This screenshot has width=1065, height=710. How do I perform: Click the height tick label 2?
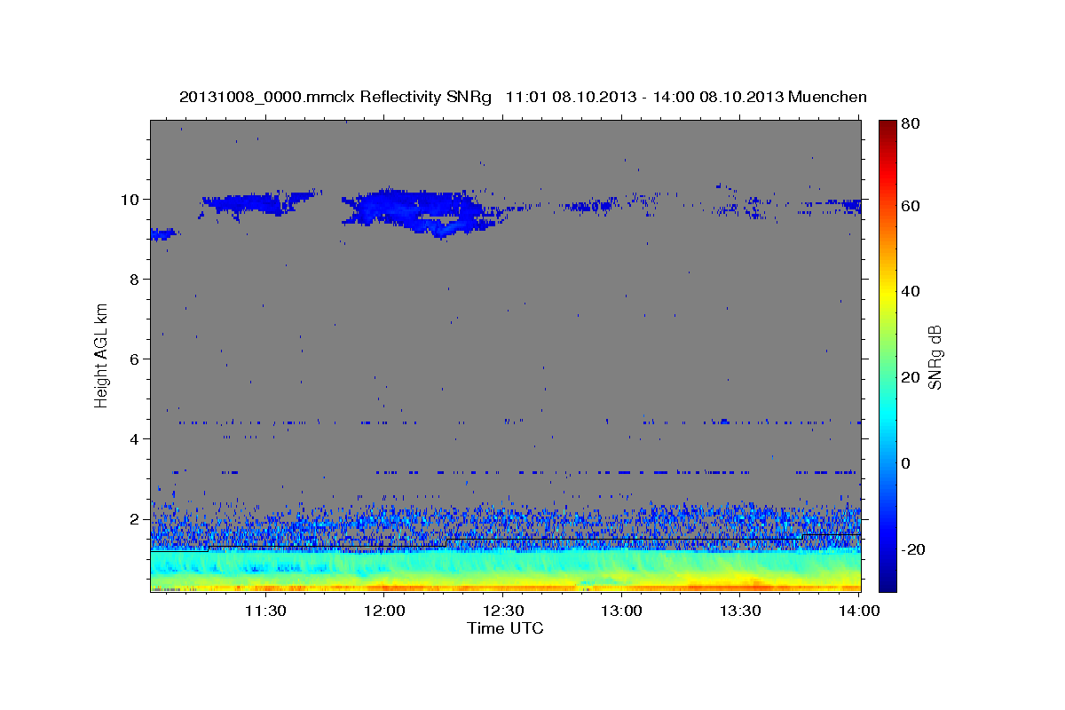point(135,518)
